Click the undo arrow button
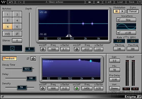The image size is (142, 99). click(x=11, y=2)
